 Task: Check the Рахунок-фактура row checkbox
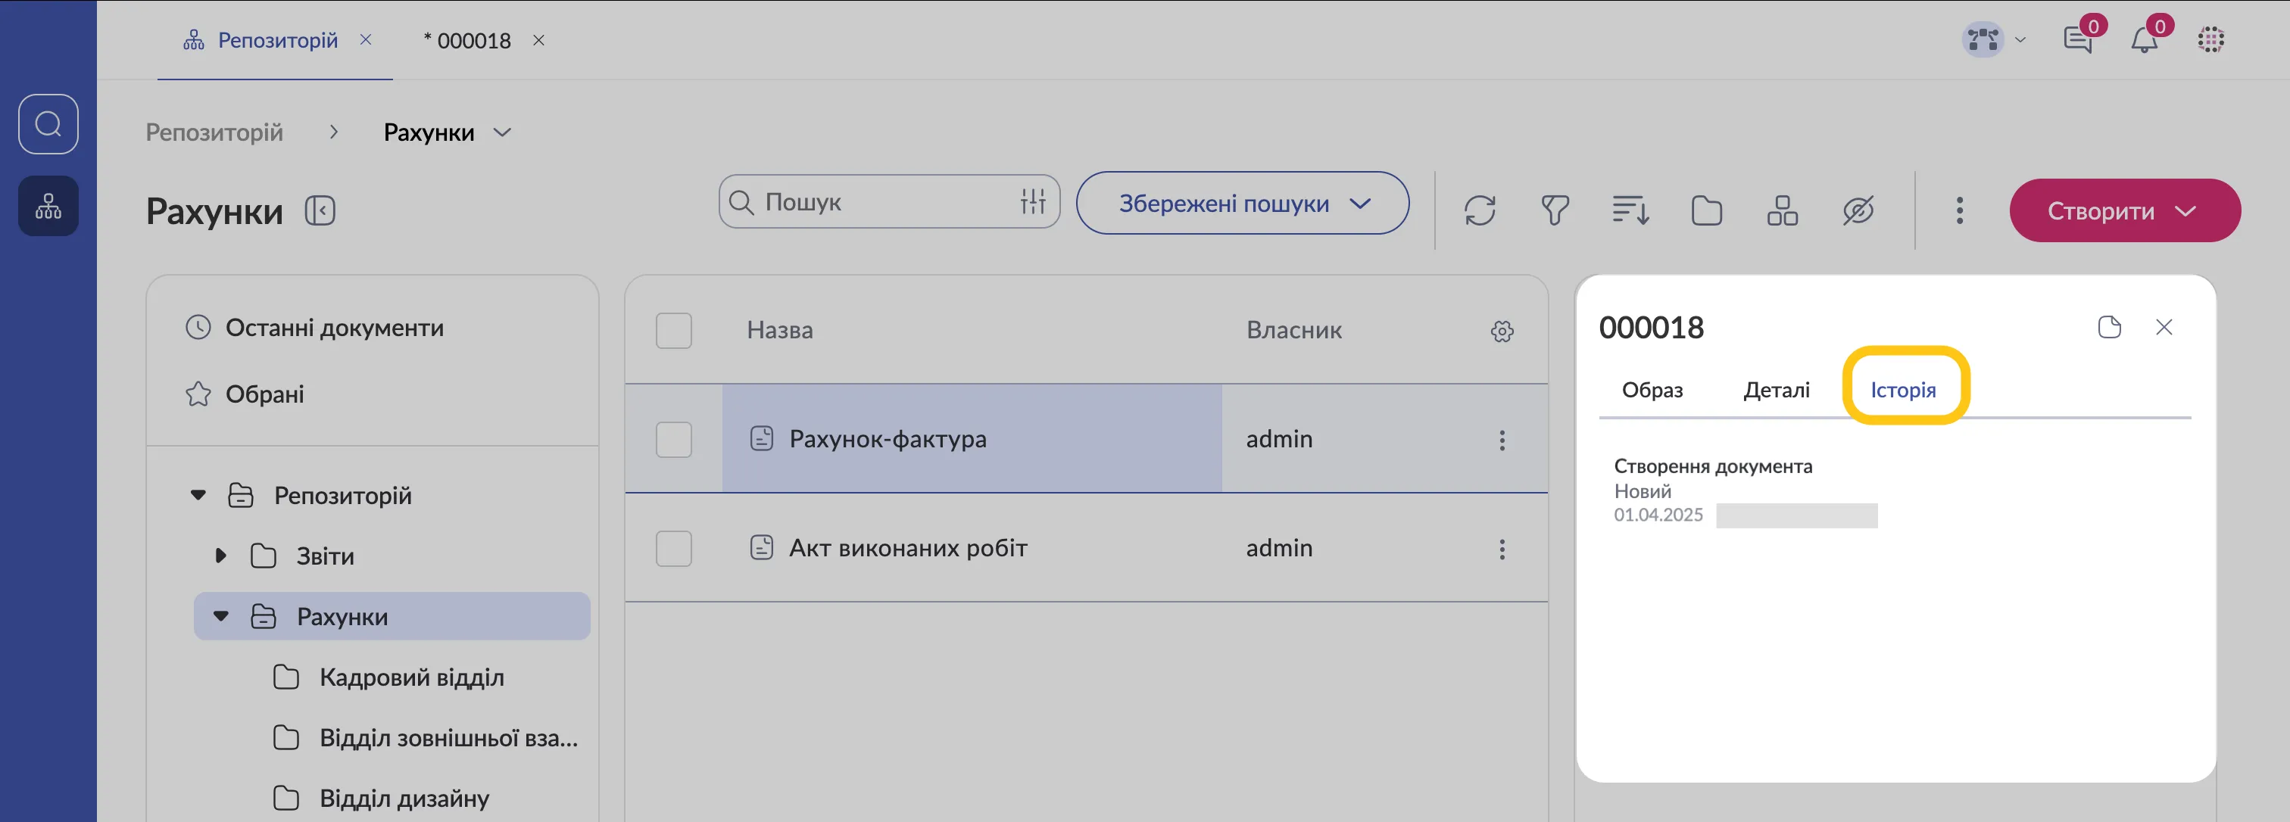click(x=673, y=439)
